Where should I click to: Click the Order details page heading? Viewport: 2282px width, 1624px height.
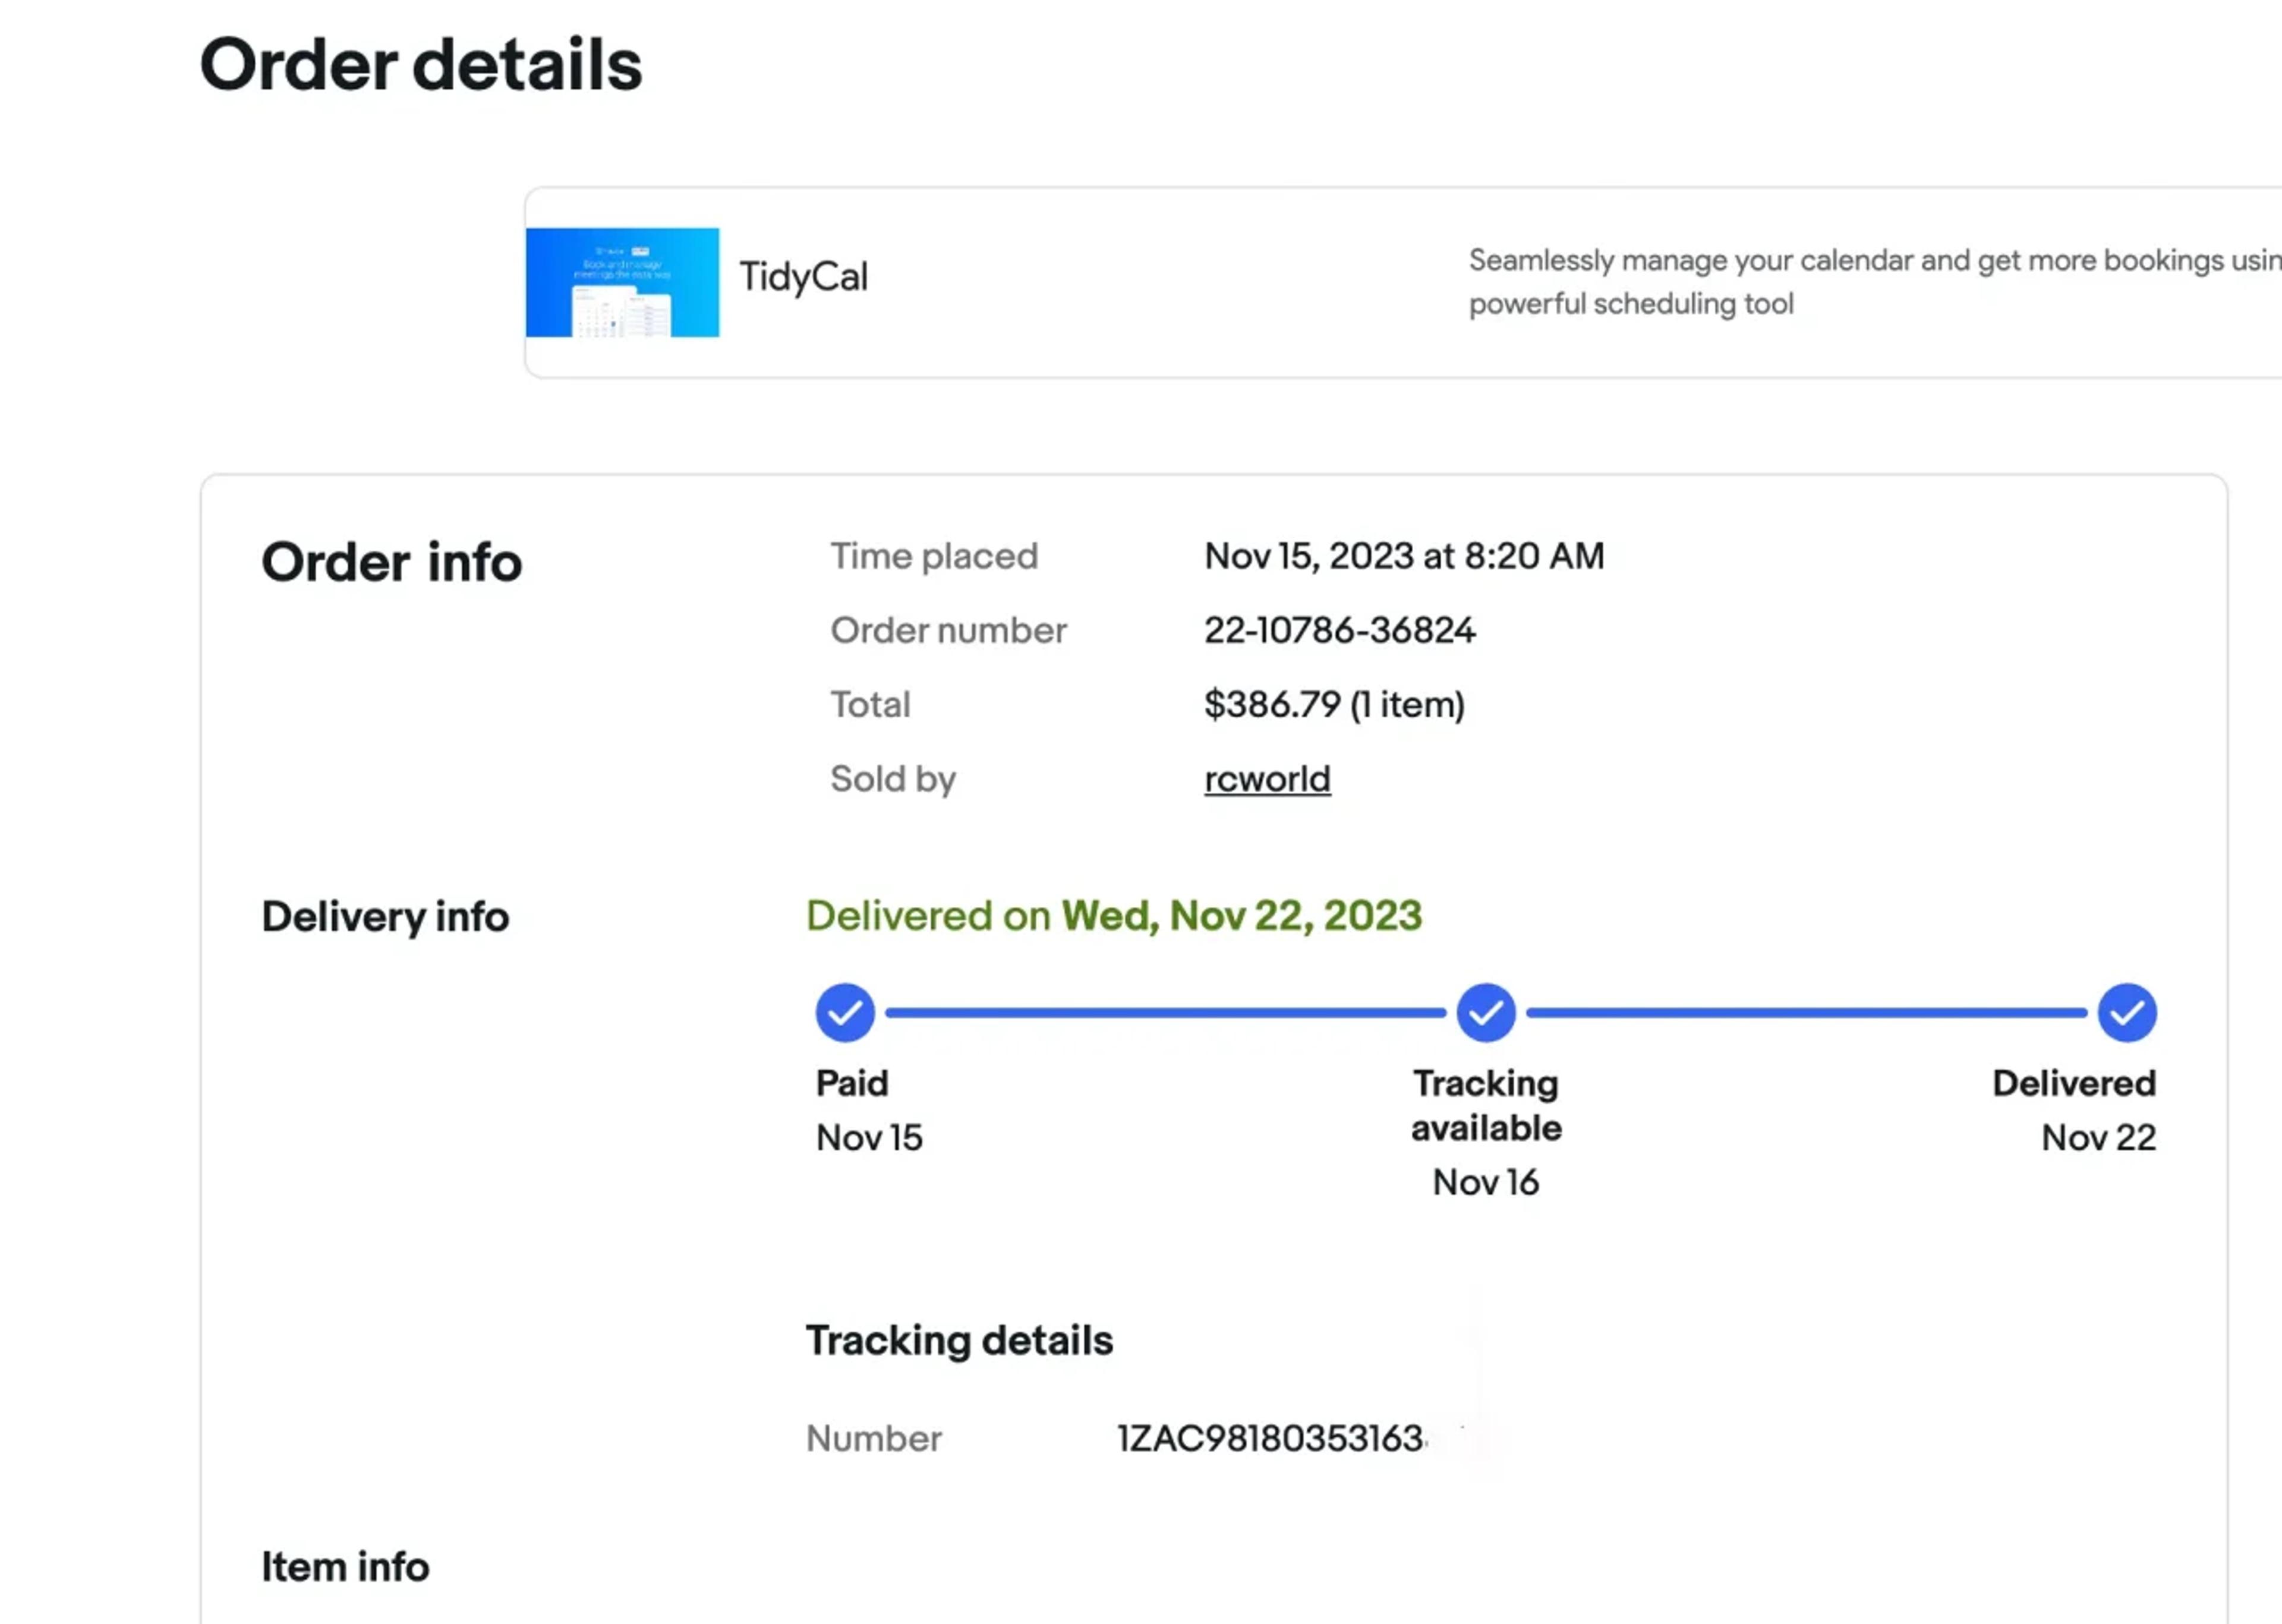[421, 65]
